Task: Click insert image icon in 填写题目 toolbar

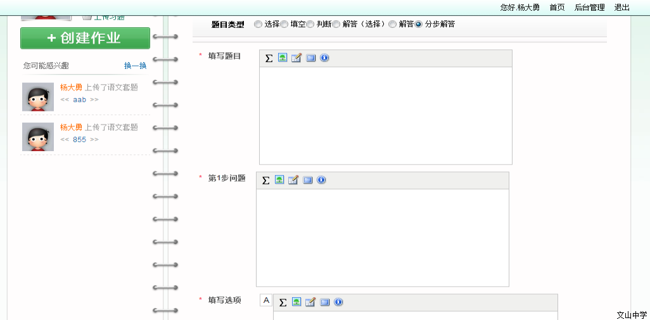Action: (x=283, y=58)
